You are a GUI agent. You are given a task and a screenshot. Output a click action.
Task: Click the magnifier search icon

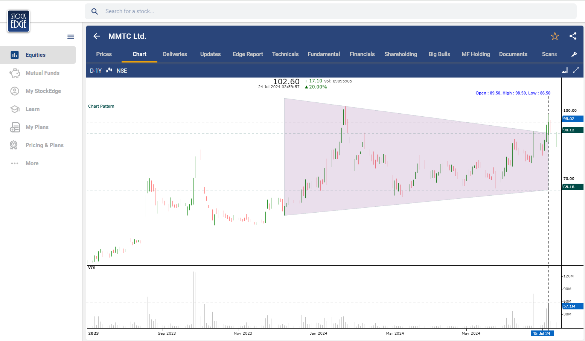[x=95, y=12]
